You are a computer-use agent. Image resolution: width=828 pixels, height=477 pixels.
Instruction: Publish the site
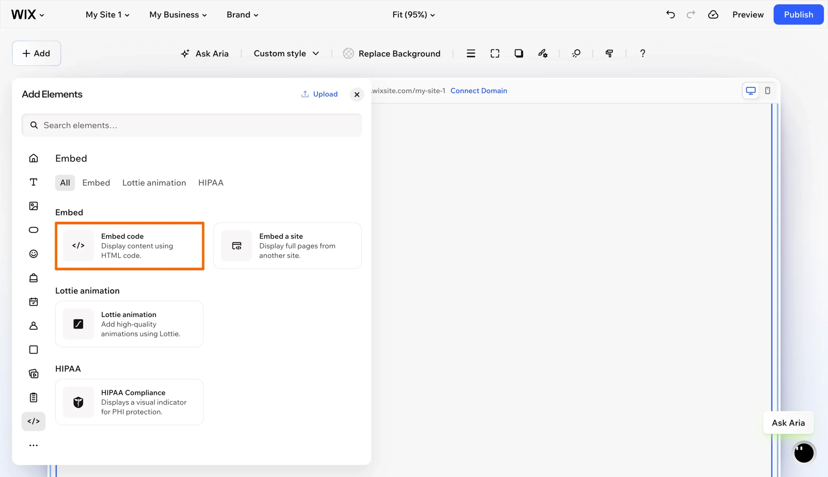[x=798, y=15]
